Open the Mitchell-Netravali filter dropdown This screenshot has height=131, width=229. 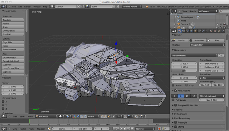pyautogui.click(x=211, y=96)
